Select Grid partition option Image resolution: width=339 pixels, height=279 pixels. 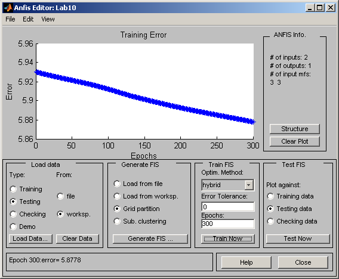click(117, 209)
